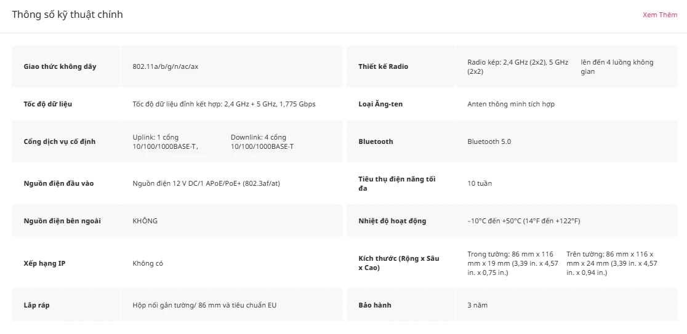Select the Loại Ăng-ten label
Image resolution: width=687 pixels, height=334 pixels.
click(x=380, y=104)
